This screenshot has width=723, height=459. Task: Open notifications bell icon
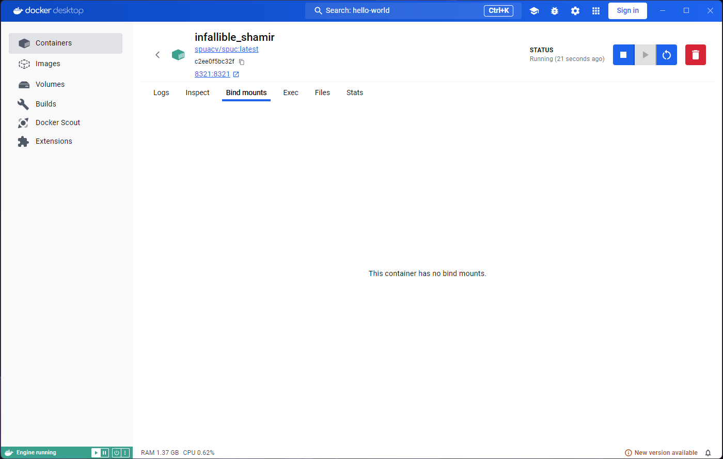click(x=708, y=453)
